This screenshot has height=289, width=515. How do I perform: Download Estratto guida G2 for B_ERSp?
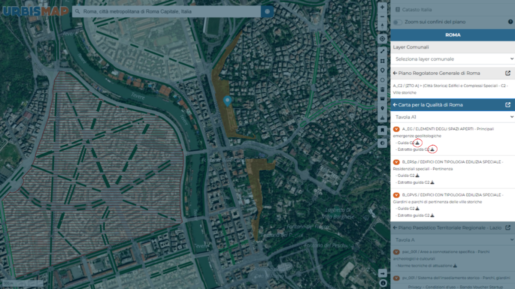coord(432,182)
